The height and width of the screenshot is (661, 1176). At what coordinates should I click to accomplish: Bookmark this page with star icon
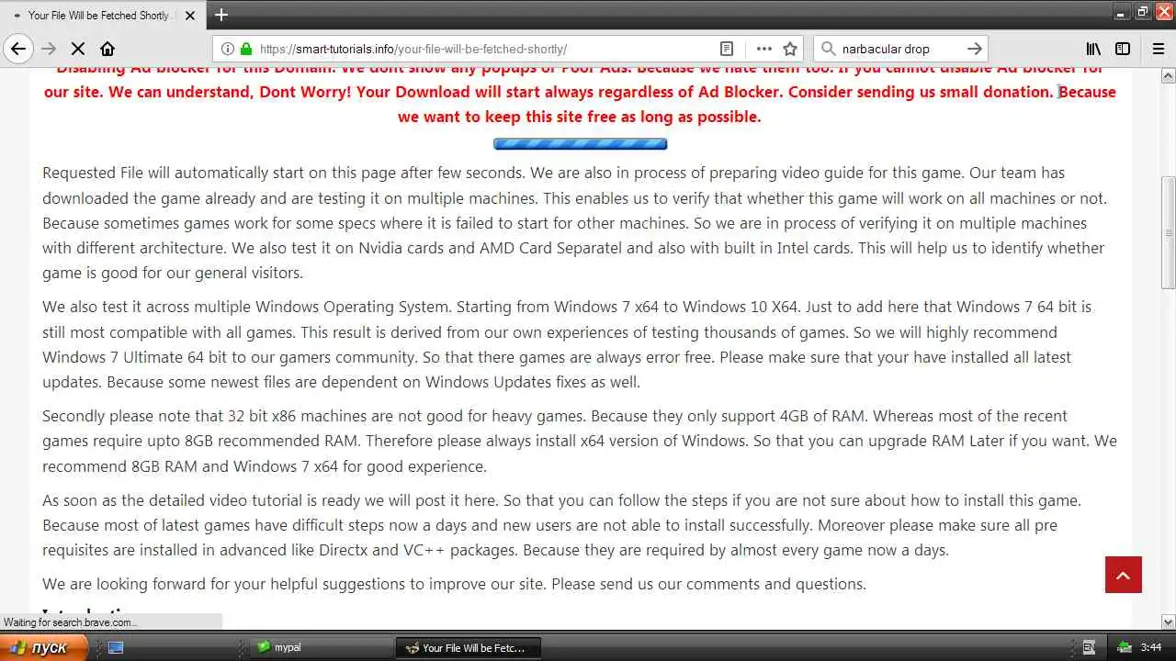point(790,49)
